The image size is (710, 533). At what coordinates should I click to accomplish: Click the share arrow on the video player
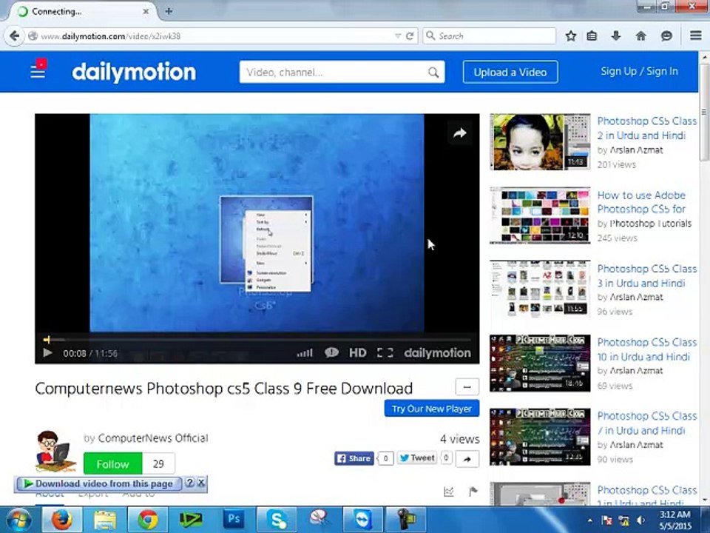point(459,133)
